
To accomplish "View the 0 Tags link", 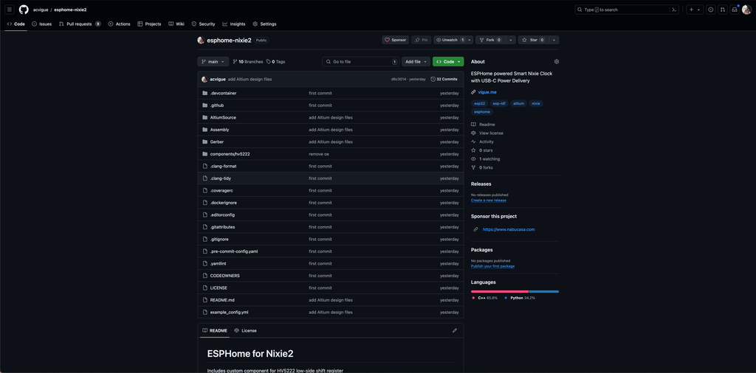I will [x=276, y=62].
